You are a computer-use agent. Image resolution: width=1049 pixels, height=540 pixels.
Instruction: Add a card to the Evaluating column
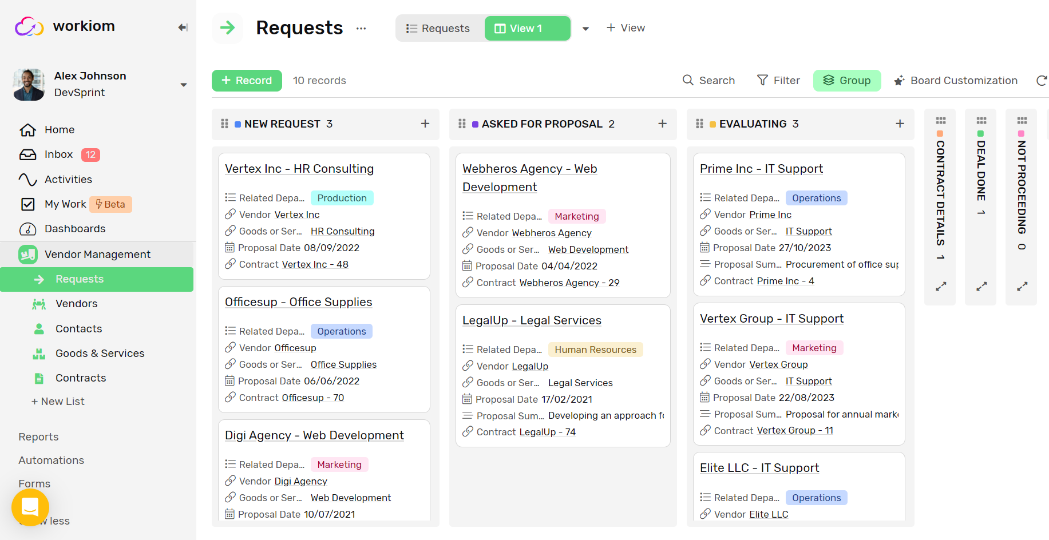tap(899, 124)
